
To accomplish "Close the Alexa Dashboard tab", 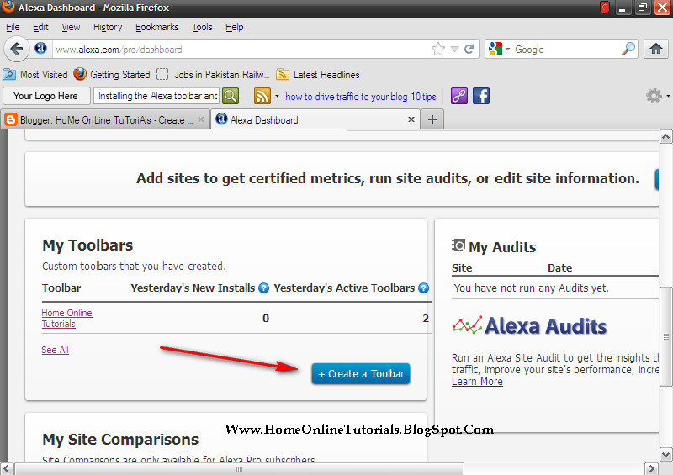I will tap(411, 119).
